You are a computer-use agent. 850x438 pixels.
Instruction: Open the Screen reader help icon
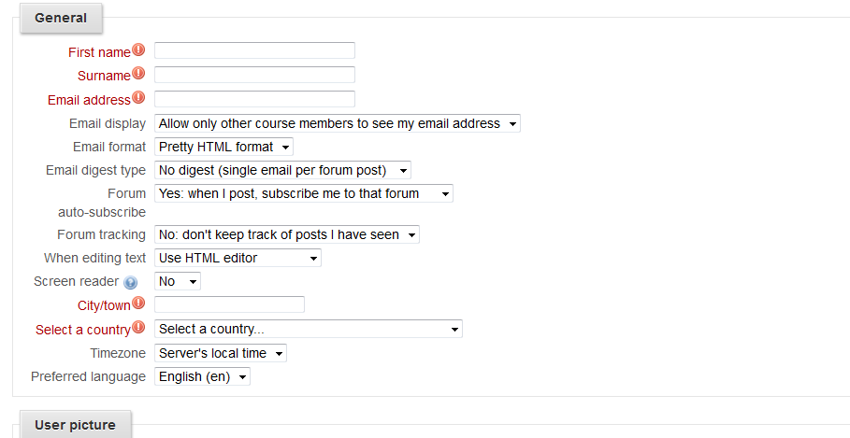[131, 282]
